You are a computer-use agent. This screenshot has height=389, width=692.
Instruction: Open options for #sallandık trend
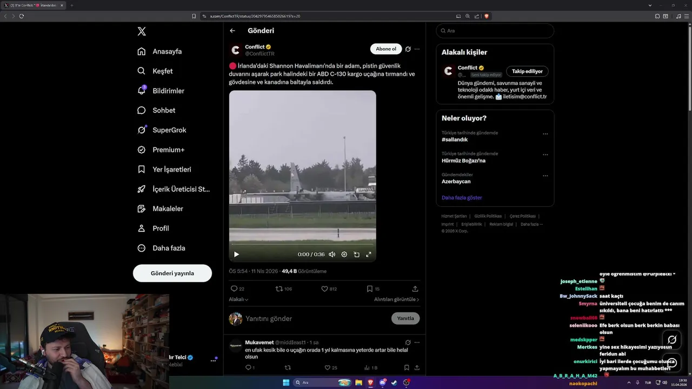[x=545, y=134]
